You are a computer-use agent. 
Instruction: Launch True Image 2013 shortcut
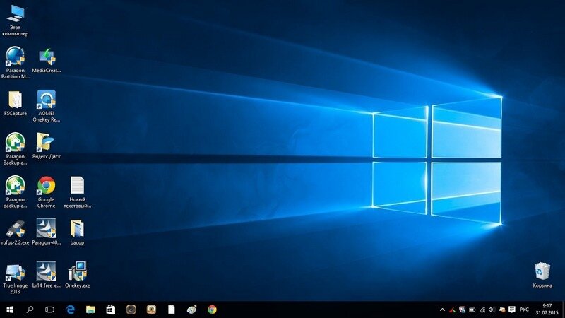tap(15, 278)
